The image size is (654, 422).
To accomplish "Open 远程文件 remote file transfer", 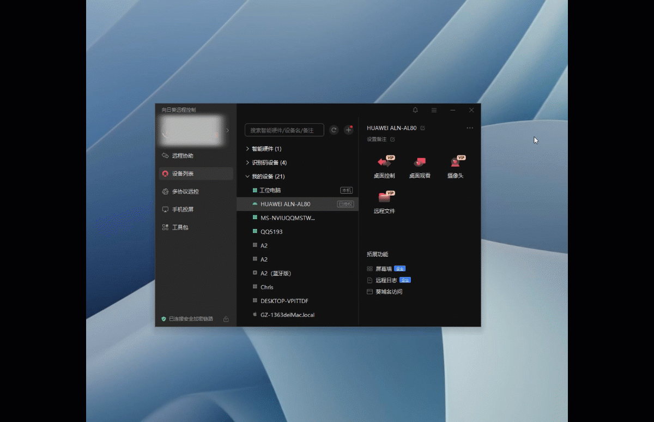I will click(384, 202).
